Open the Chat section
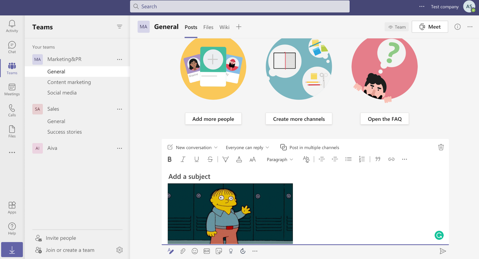The width and height of the screenshot is (479, 259). pyautogui.click(x=12, y=47)
